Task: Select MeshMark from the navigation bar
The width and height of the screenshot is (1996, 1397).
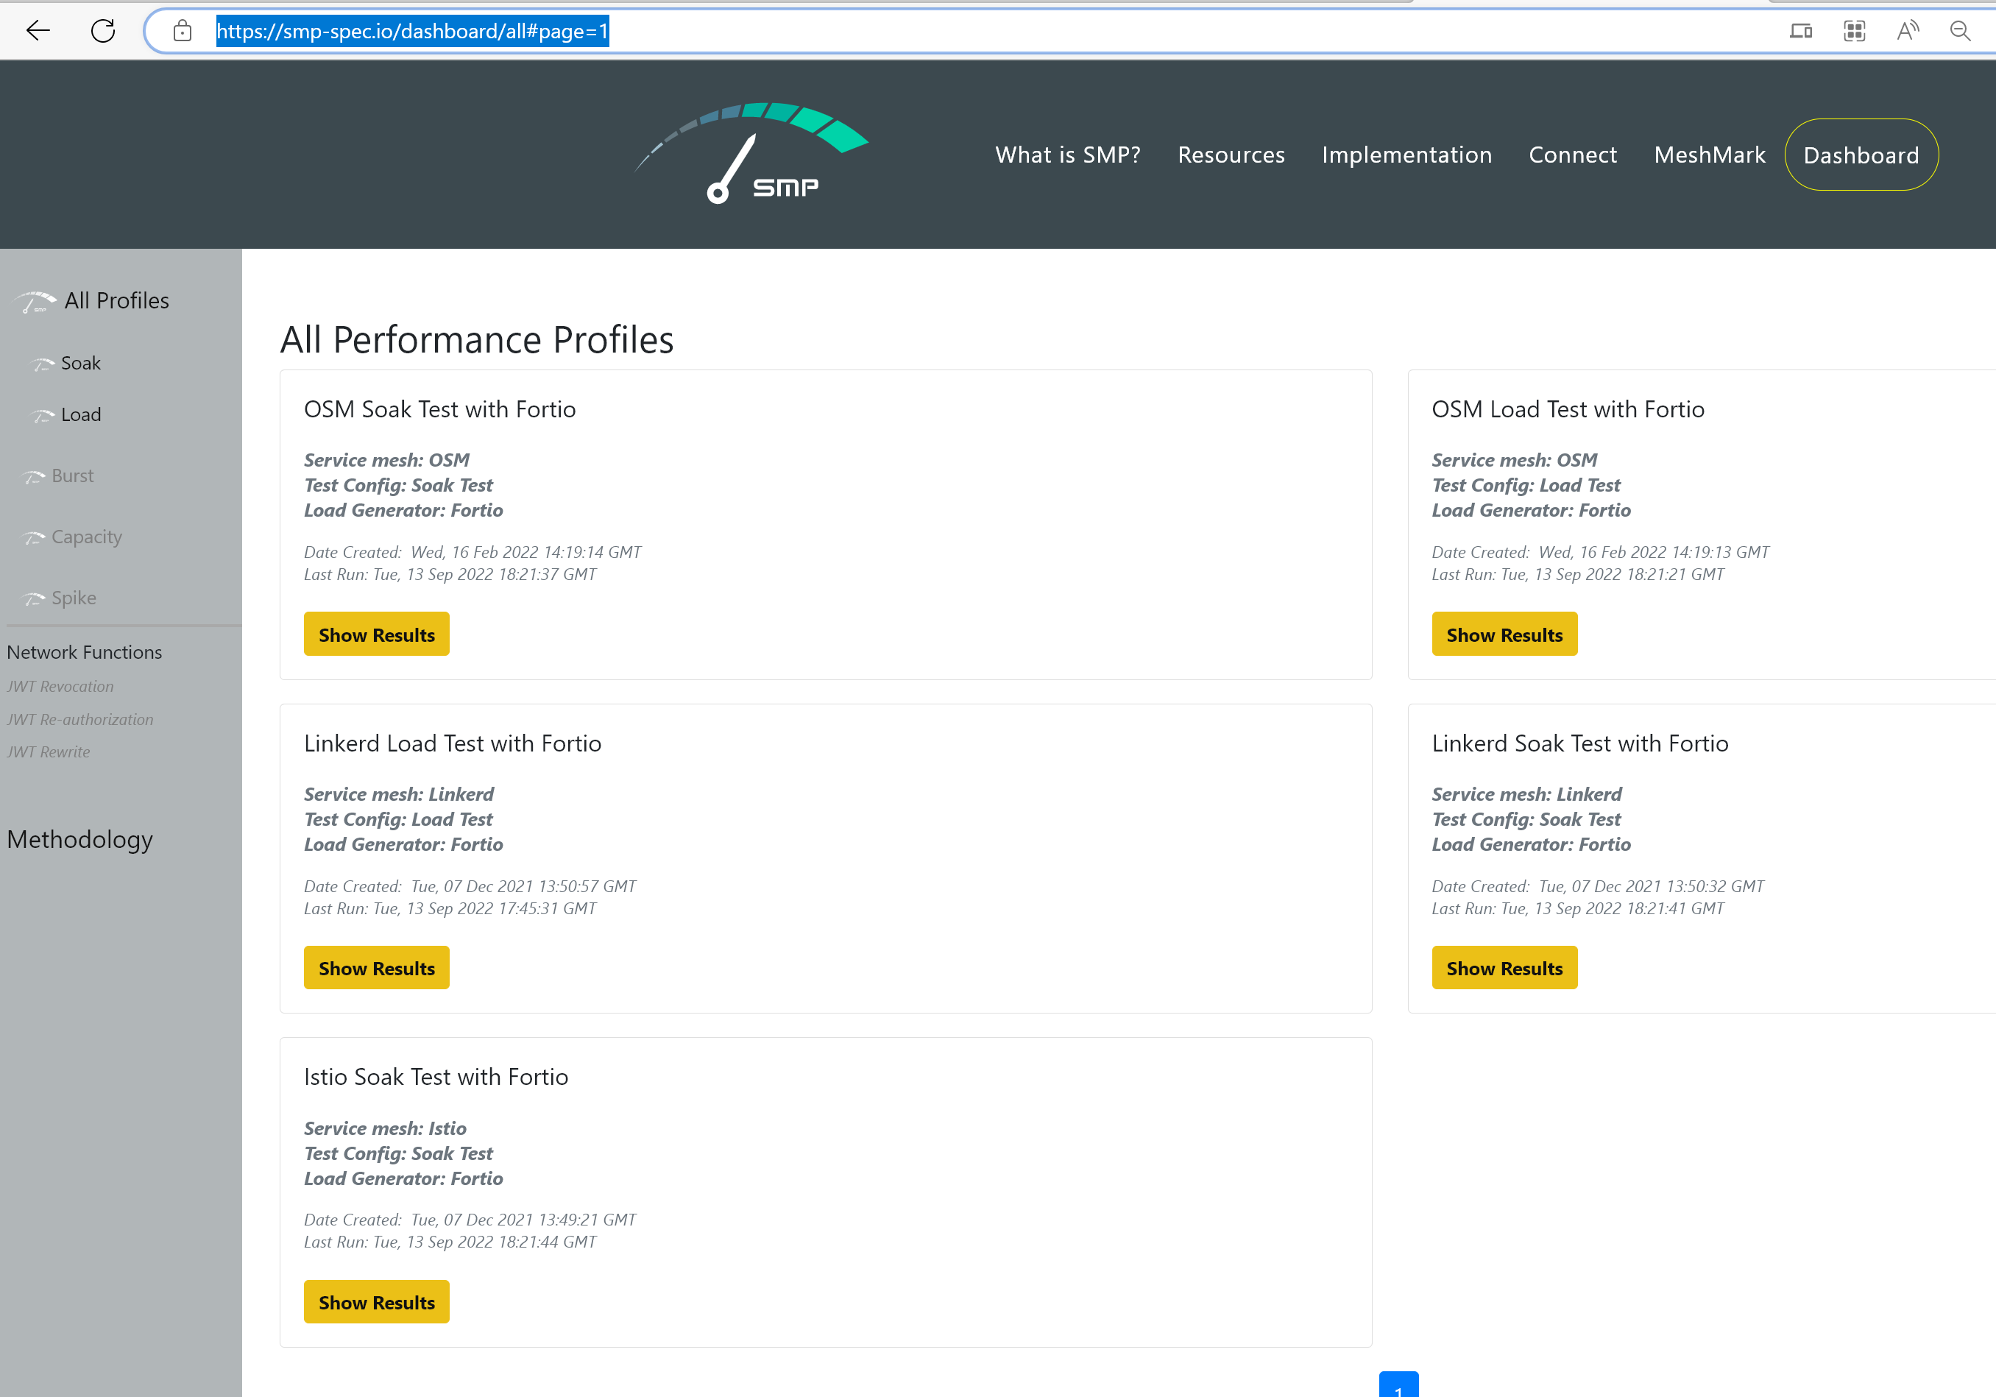Action: (x=1709, y=154)
